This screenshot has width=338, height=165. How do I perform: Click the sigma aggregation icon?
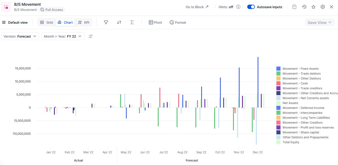pyautogui.click(x=132, y=22)
